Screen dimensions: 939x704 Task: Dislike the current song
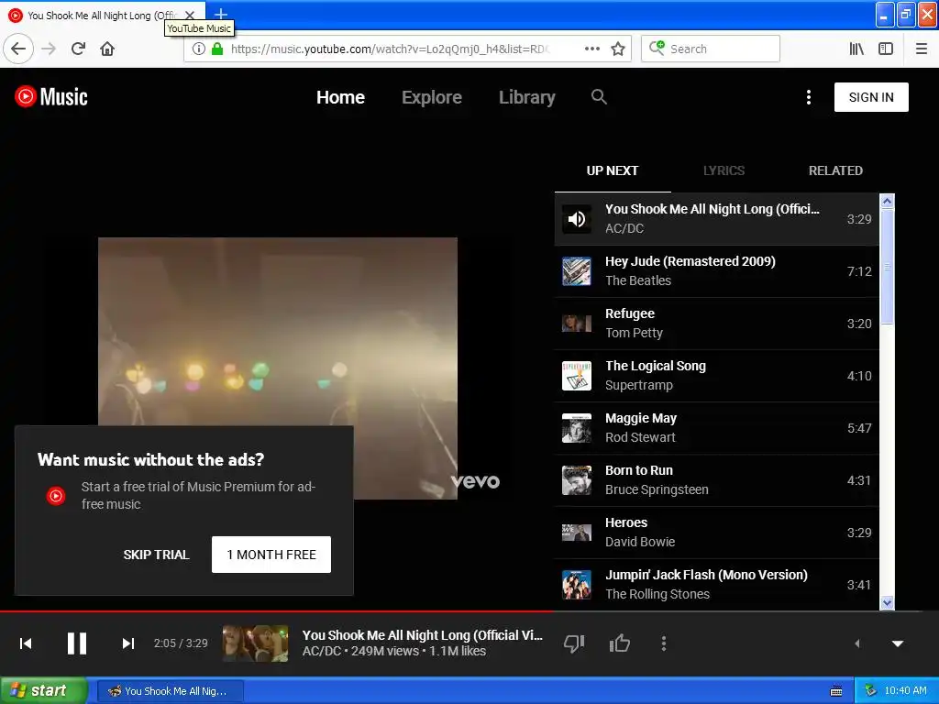574,643
